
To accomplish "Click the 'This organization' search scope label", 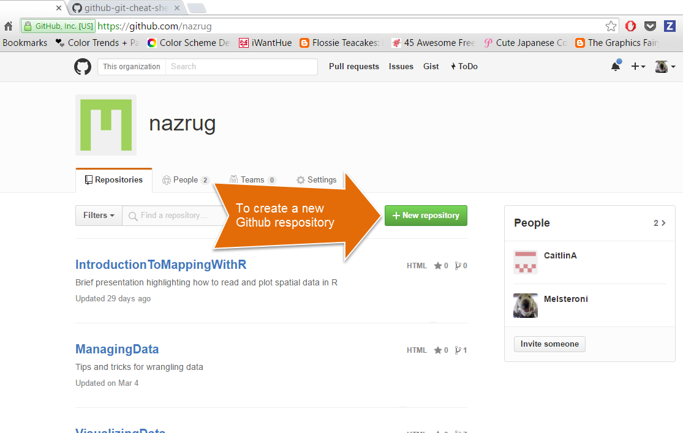I will pyautogui.click(x=132, y=67).
